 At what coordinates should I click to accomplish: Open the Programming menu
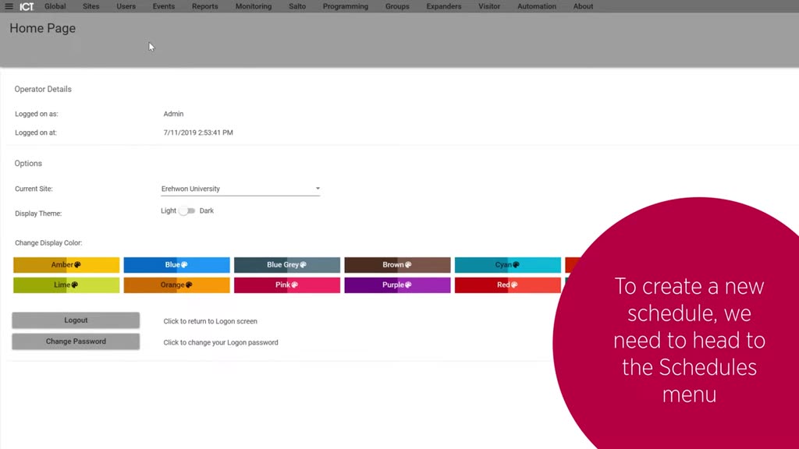click(x=346, y=6)
